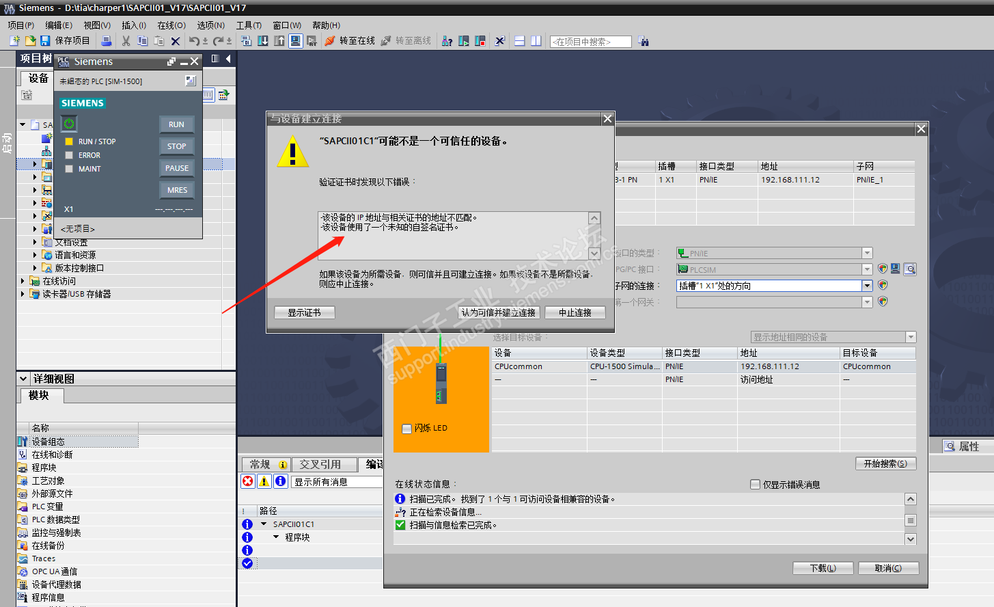
Task: Create a new project via toolbar icon
Action: point(14,41)
